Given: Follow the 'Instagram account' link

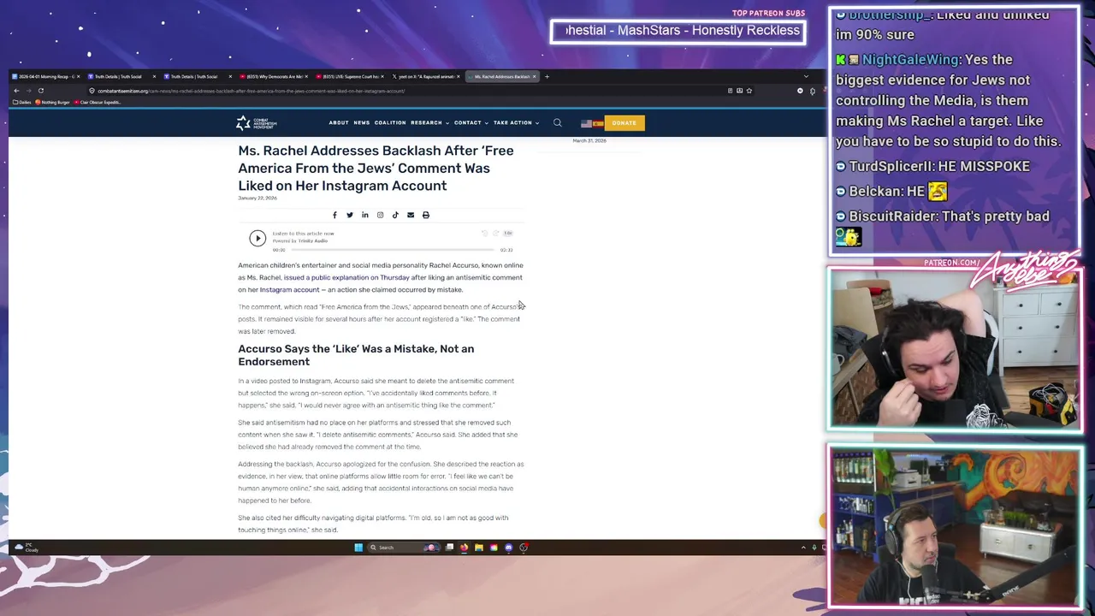Looking at the screenshot, I should click(x=289, y=289).
